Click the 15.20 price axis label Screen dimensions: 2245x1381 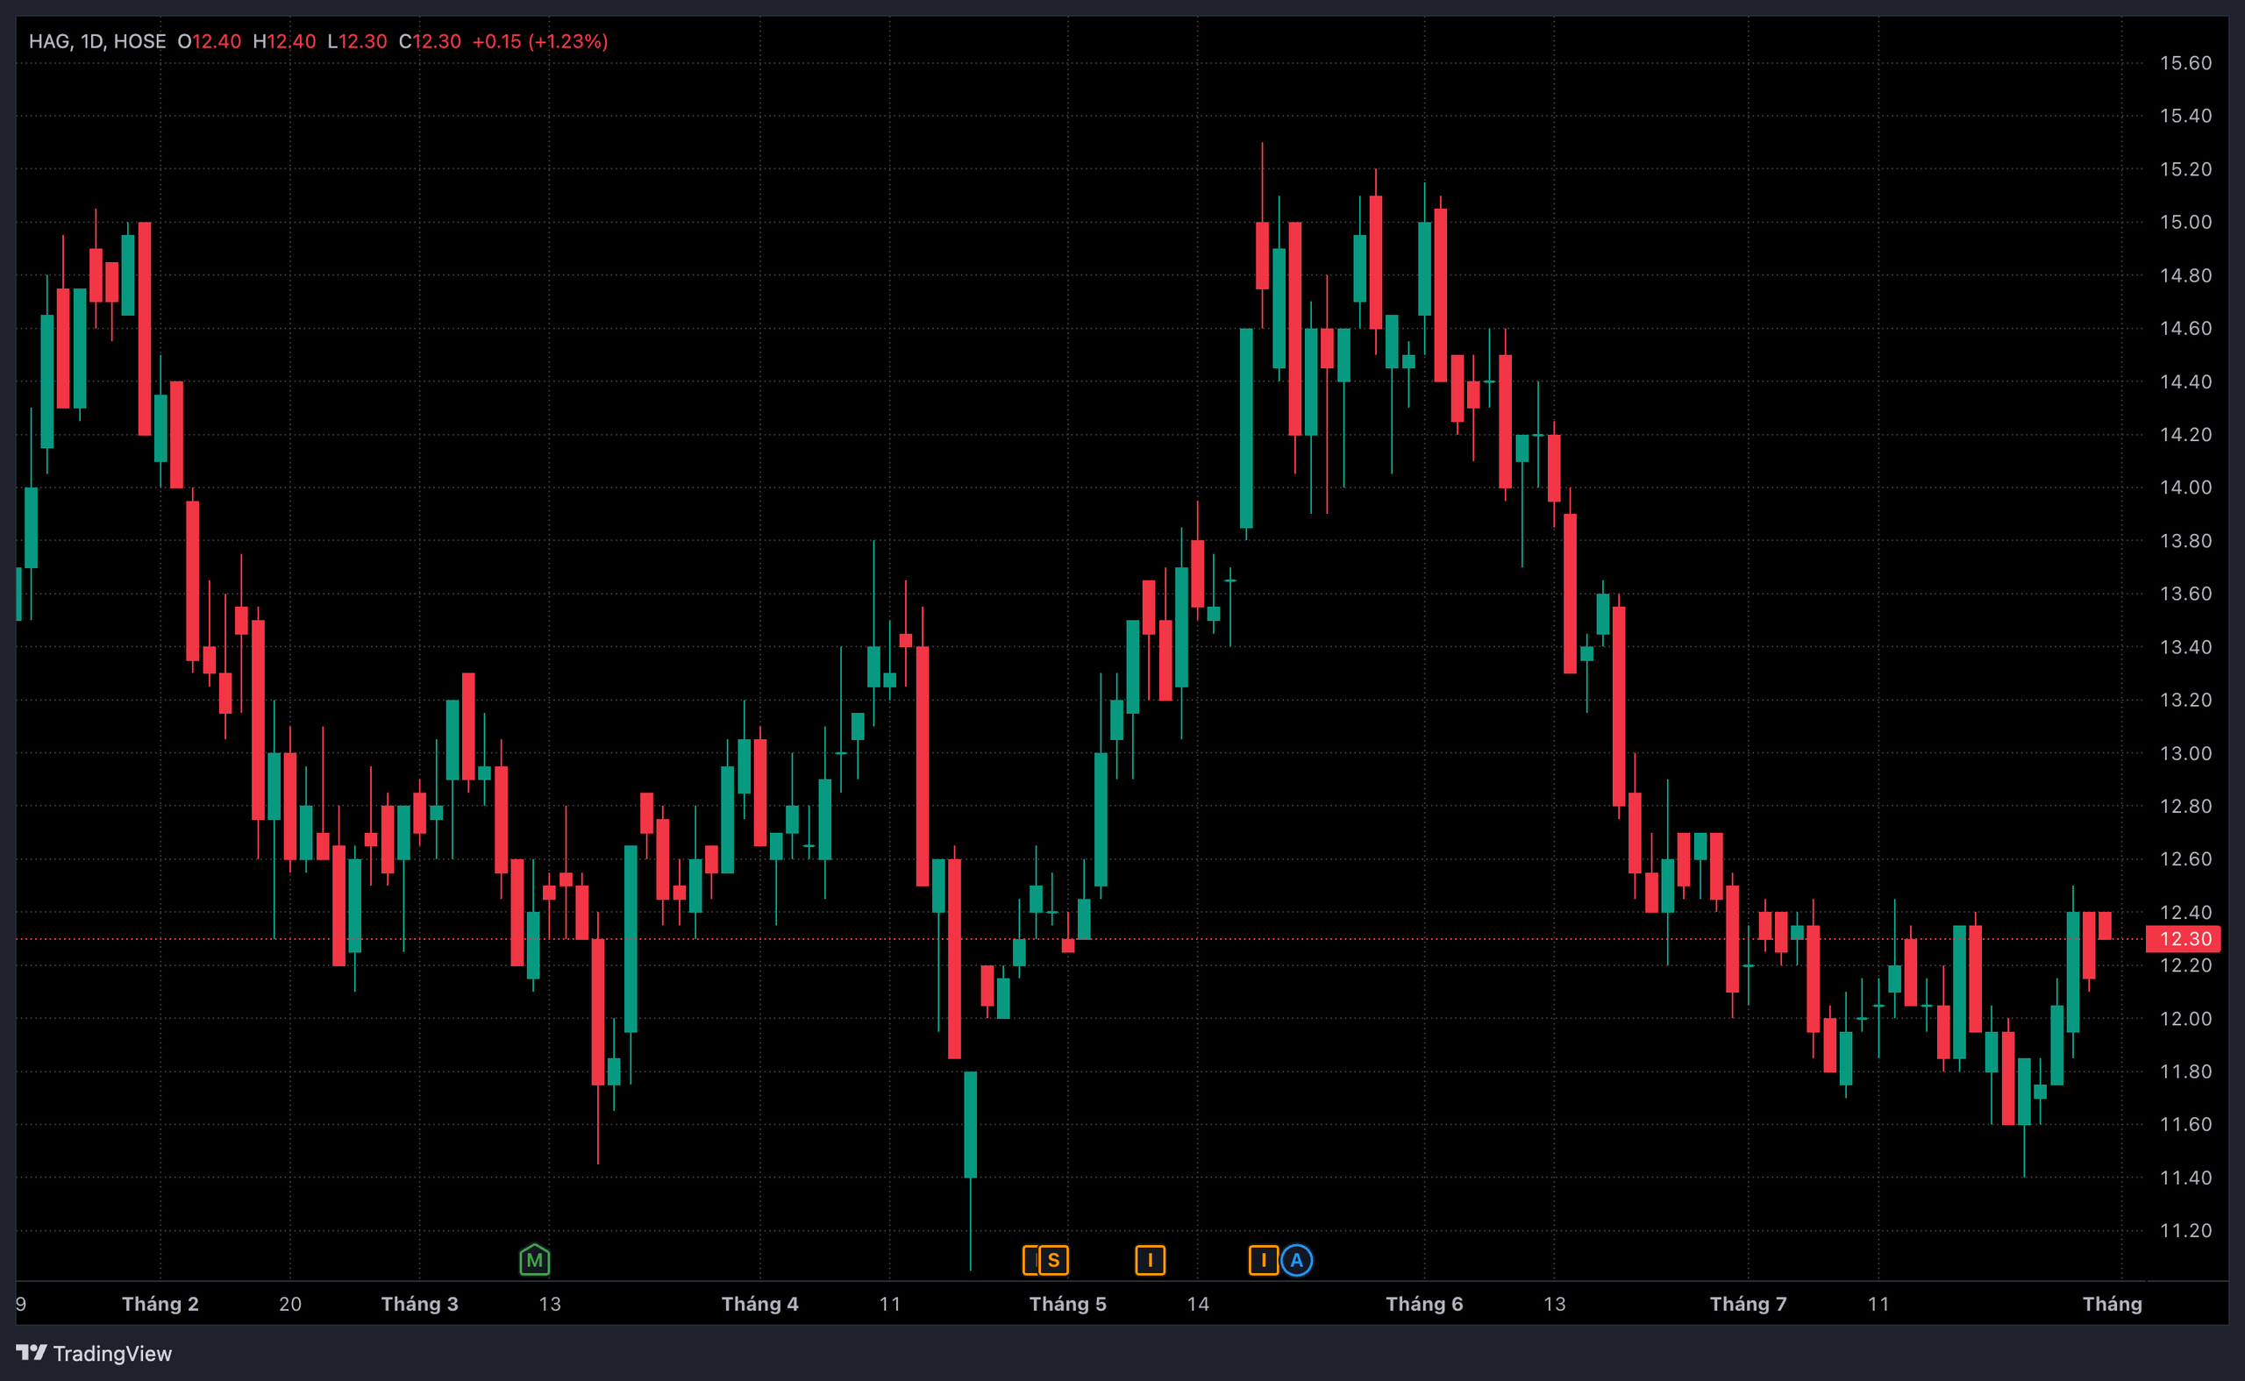2184,169
